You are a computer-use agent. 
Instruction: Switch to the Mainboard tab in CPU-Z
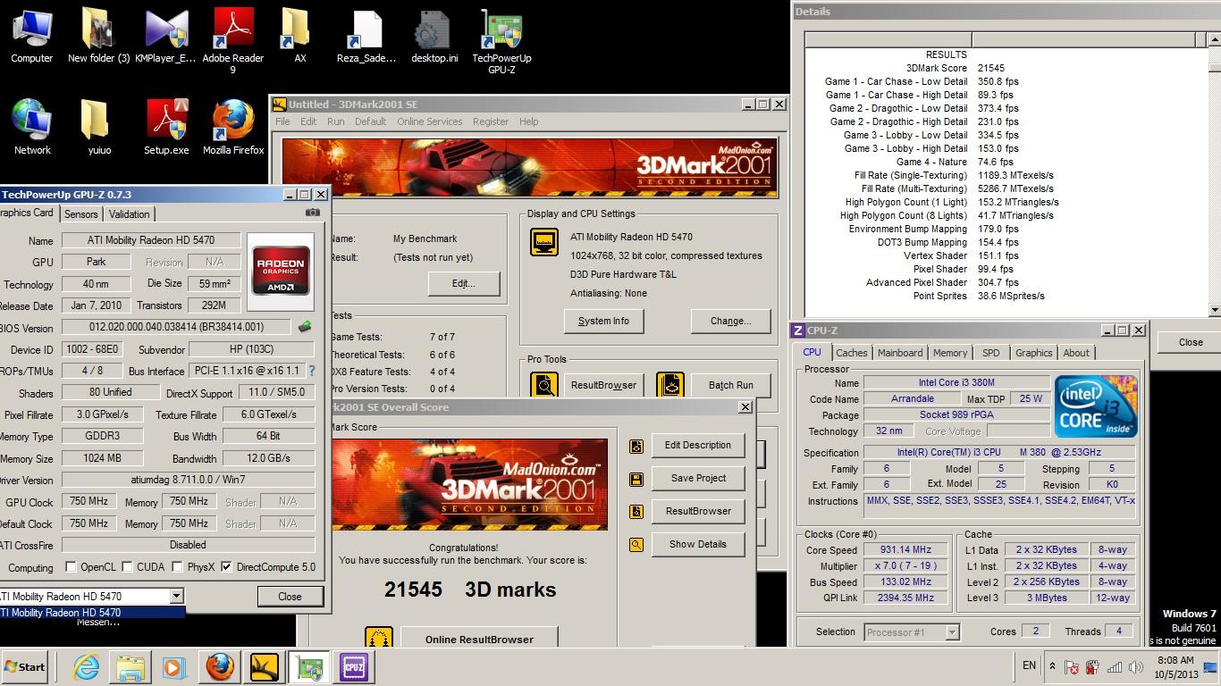(x=900, y=353)
